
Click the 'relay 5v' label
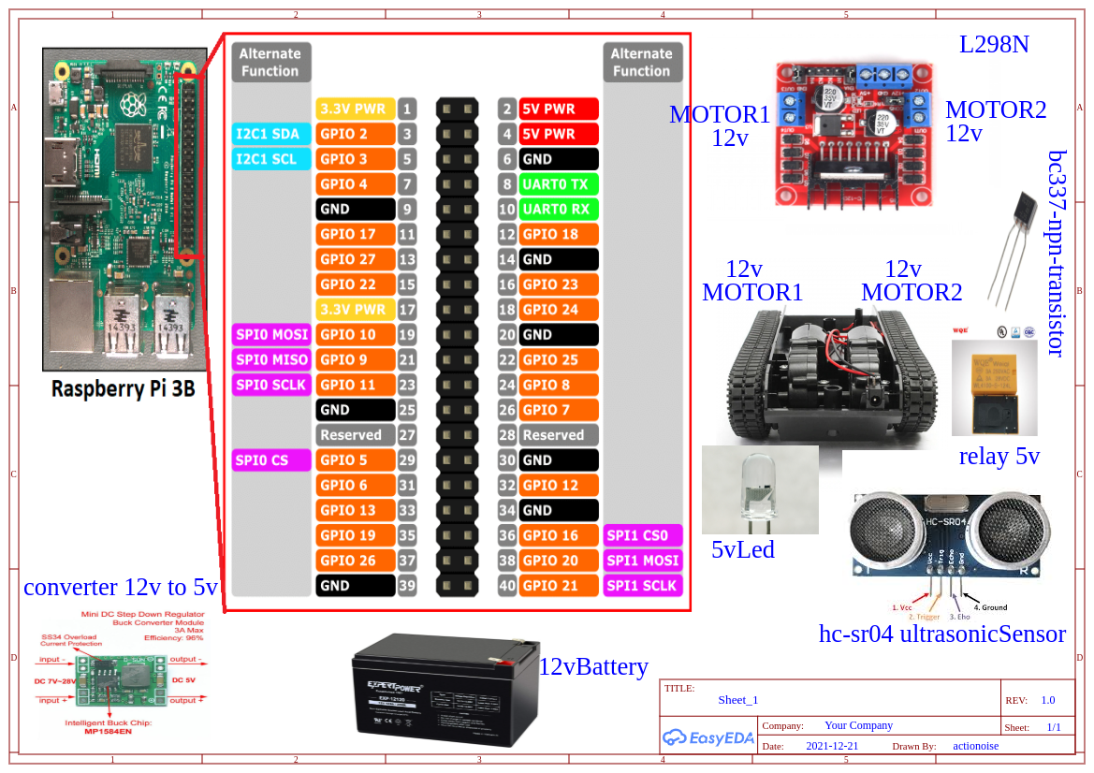(x=999, y=456)
